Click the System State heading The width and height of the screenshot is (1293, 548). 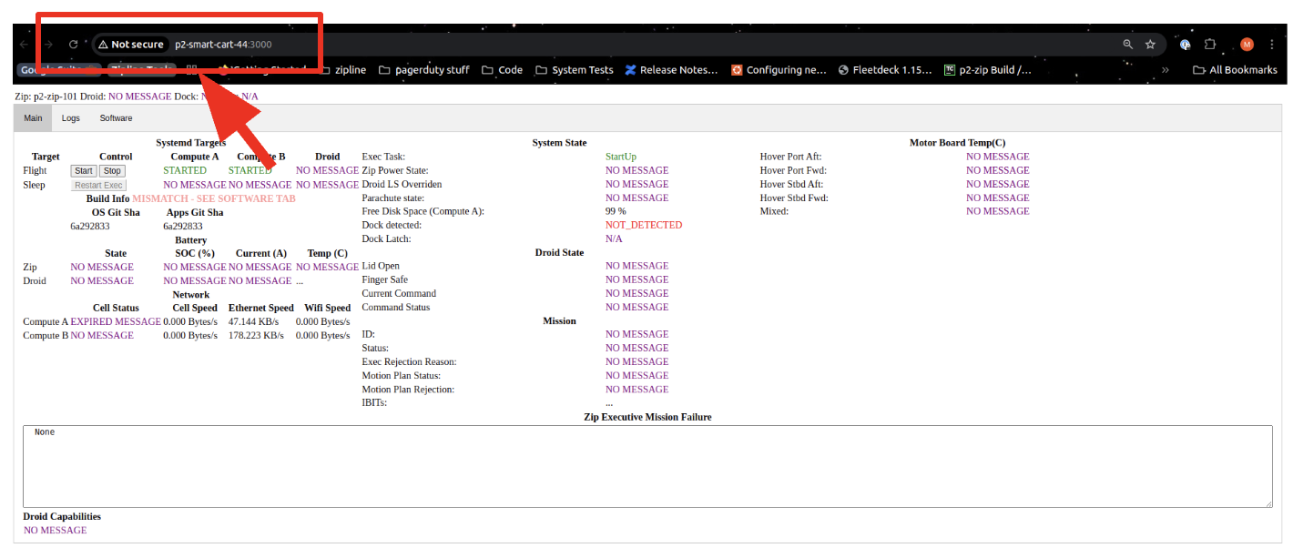point(559,143)
